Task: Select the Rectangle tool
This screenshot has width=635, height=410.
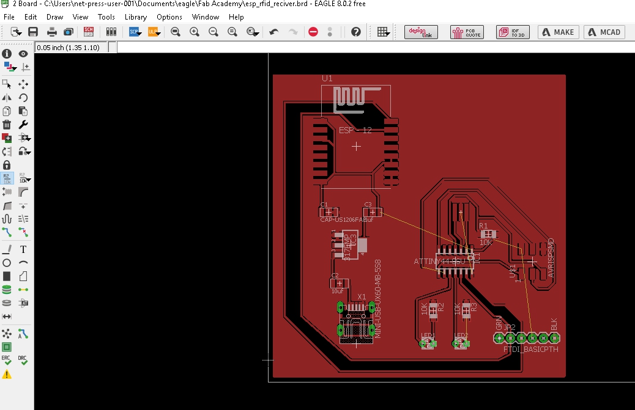Action: [x=7, y=276]
